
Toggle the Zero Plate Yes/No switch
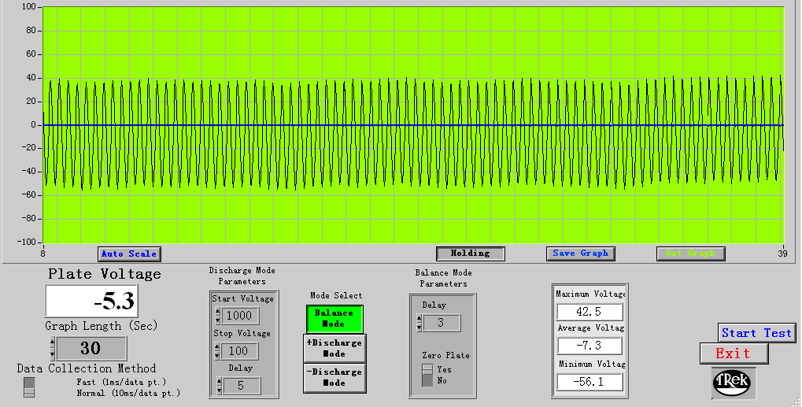(427, 375)
